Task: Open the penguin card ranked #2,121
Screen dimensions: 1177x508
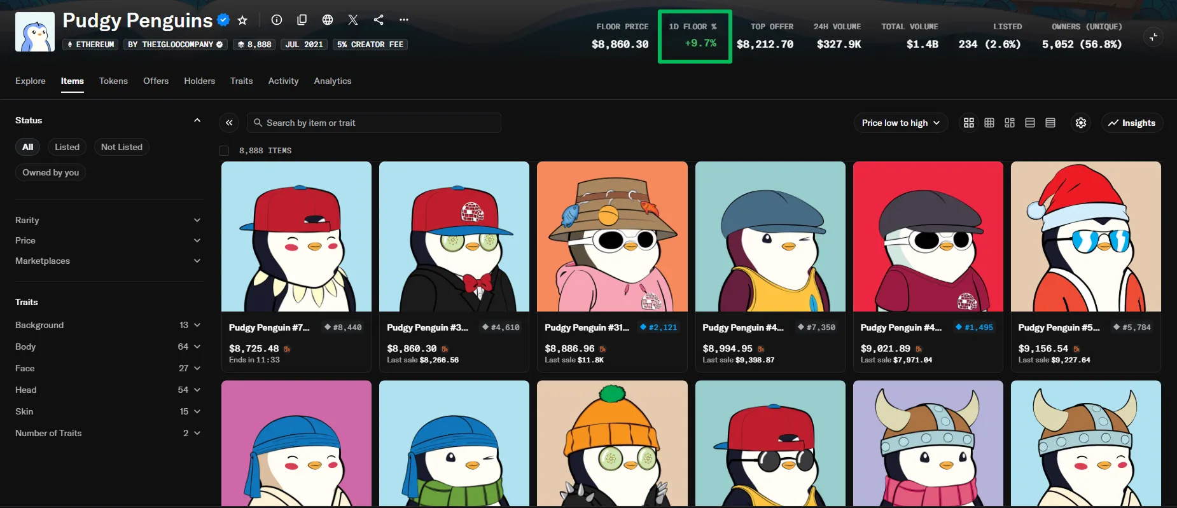Action: pos(612,266)
